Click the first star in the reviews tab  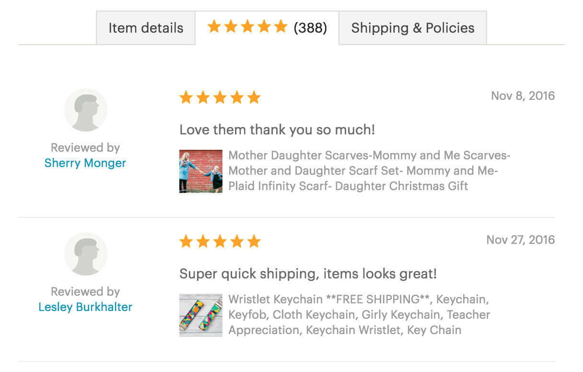pos(214,26)
